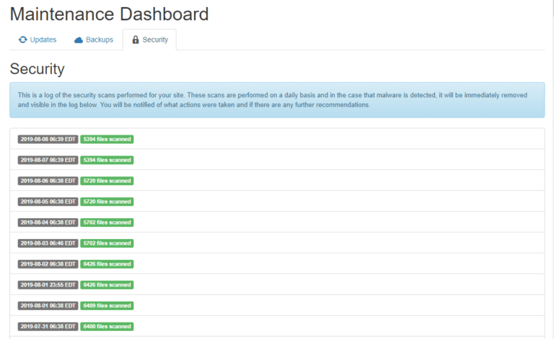This screenshot has width=554, height=339.
Task: Click 5720 files scanned badge for 2019-08-06
Action: click(107, 181)
